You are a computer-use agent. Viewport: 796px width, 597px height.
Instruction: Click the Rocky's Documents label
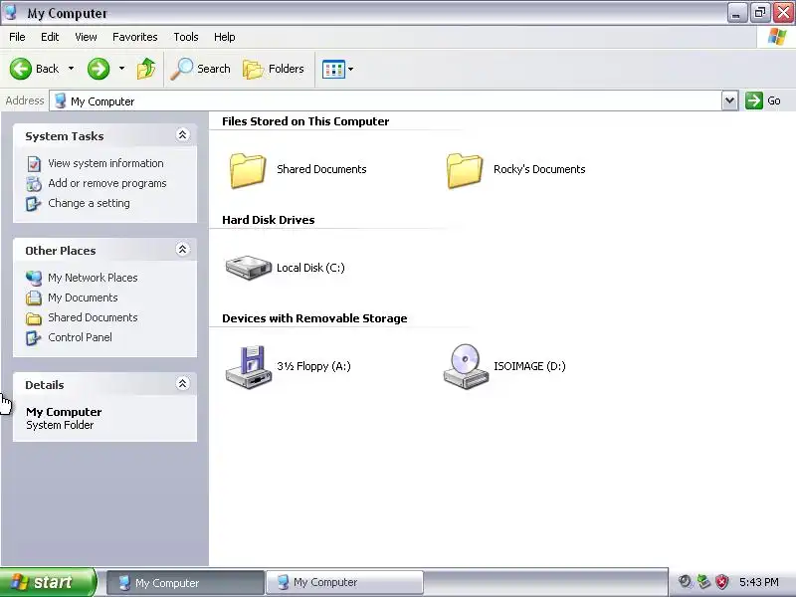pyautogui.click(x=539, y=169)
